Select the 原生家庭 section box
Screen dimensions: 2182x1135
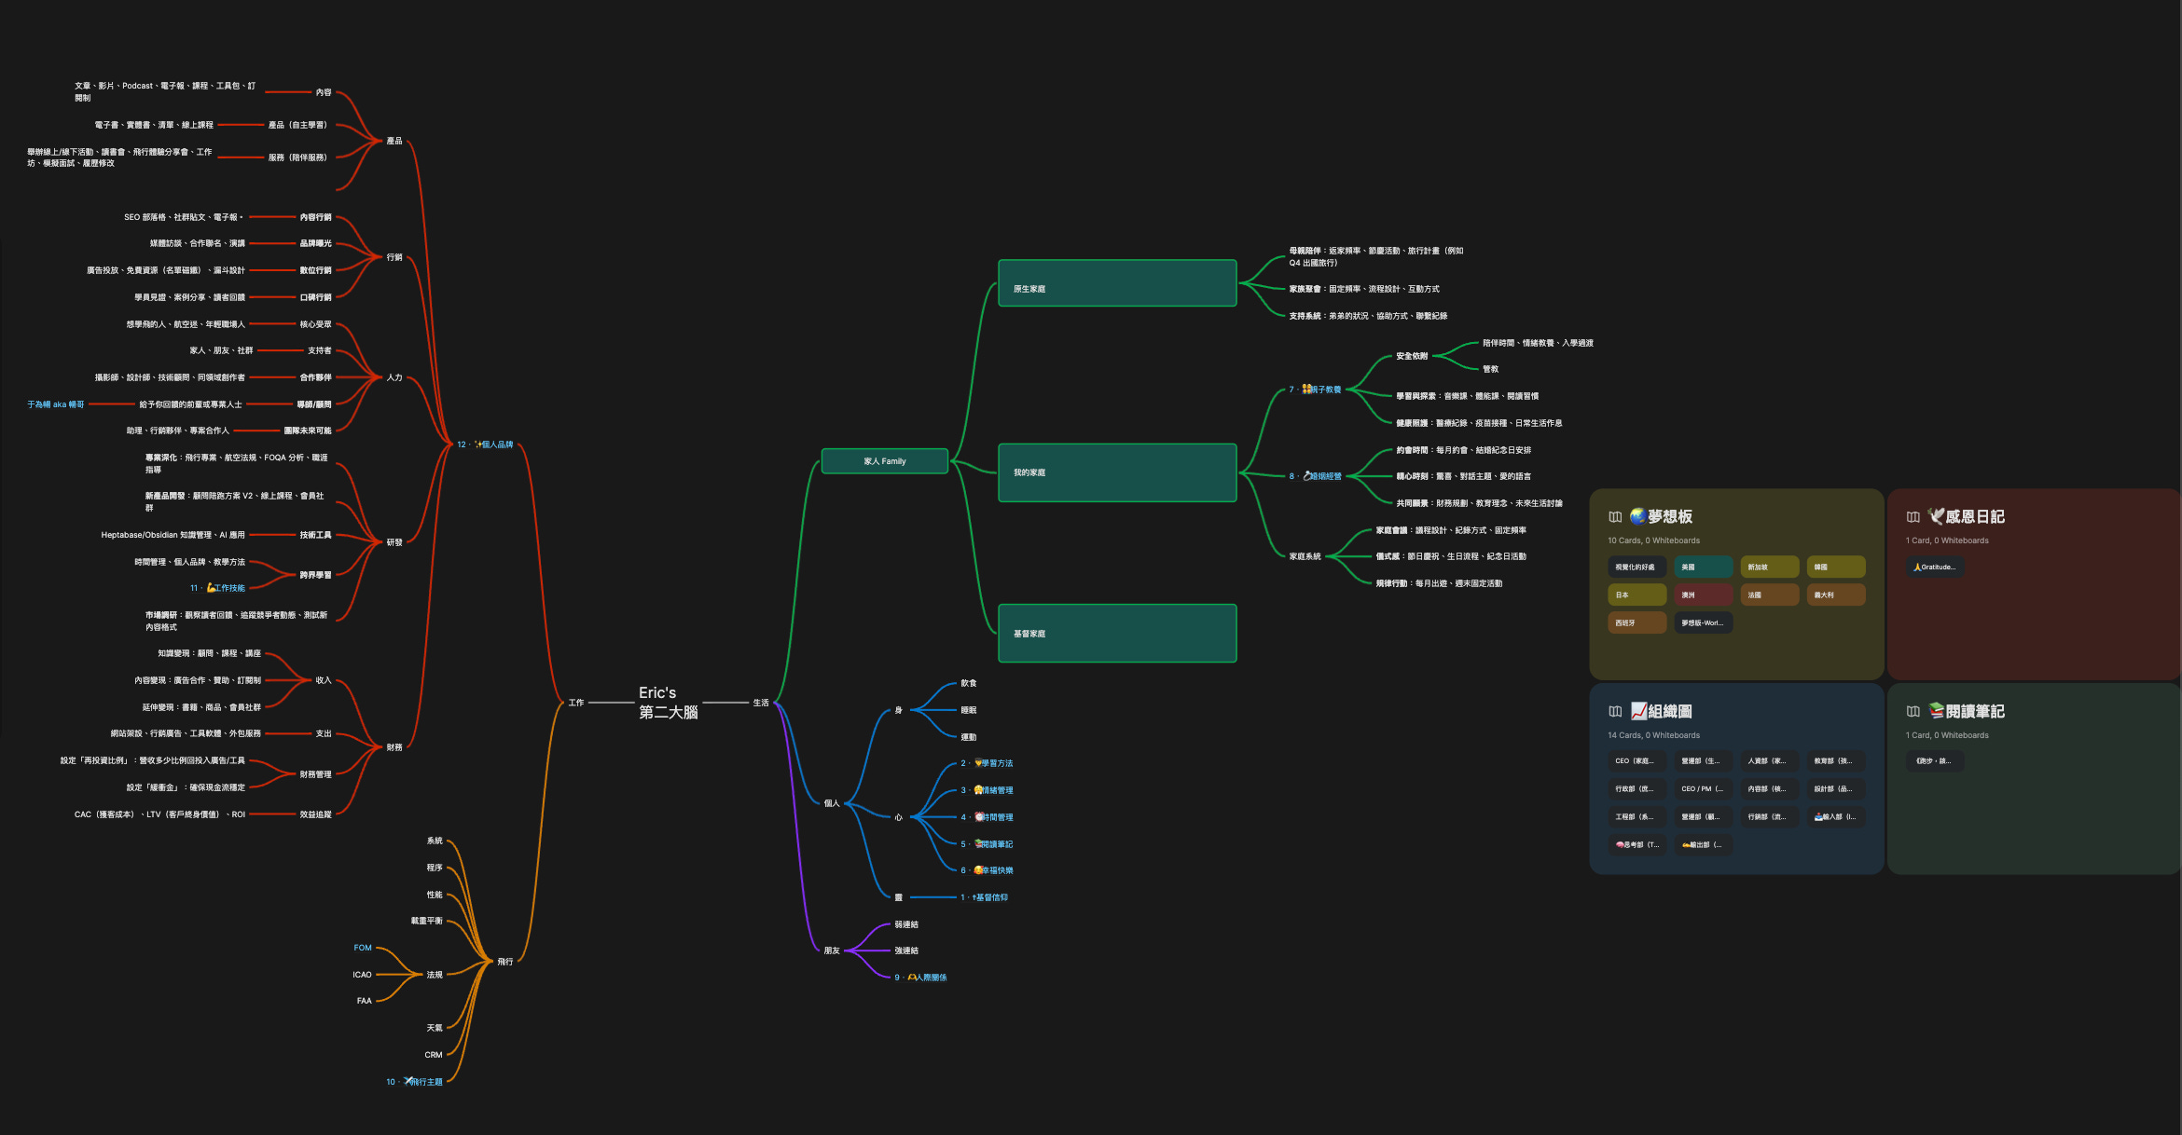[x=1117, y=283]
